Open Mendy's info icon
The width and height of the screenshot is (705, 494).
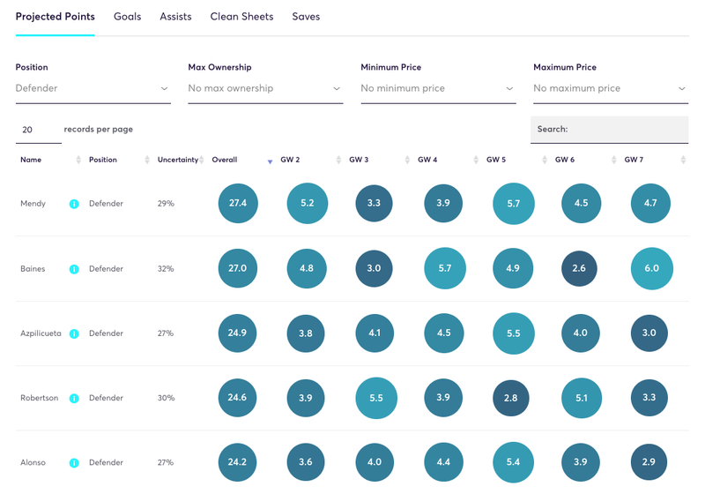click(74, 204)
